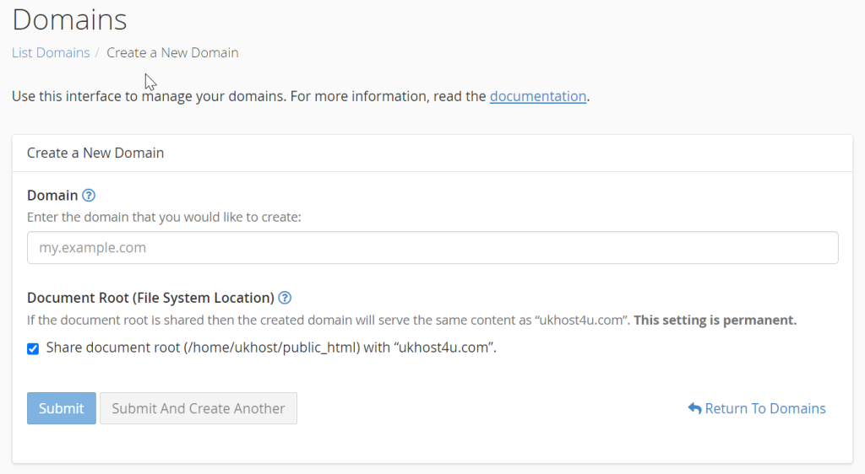Follow the Return To Domains link text
865x474 pixels.
click(x=765, y=408)
